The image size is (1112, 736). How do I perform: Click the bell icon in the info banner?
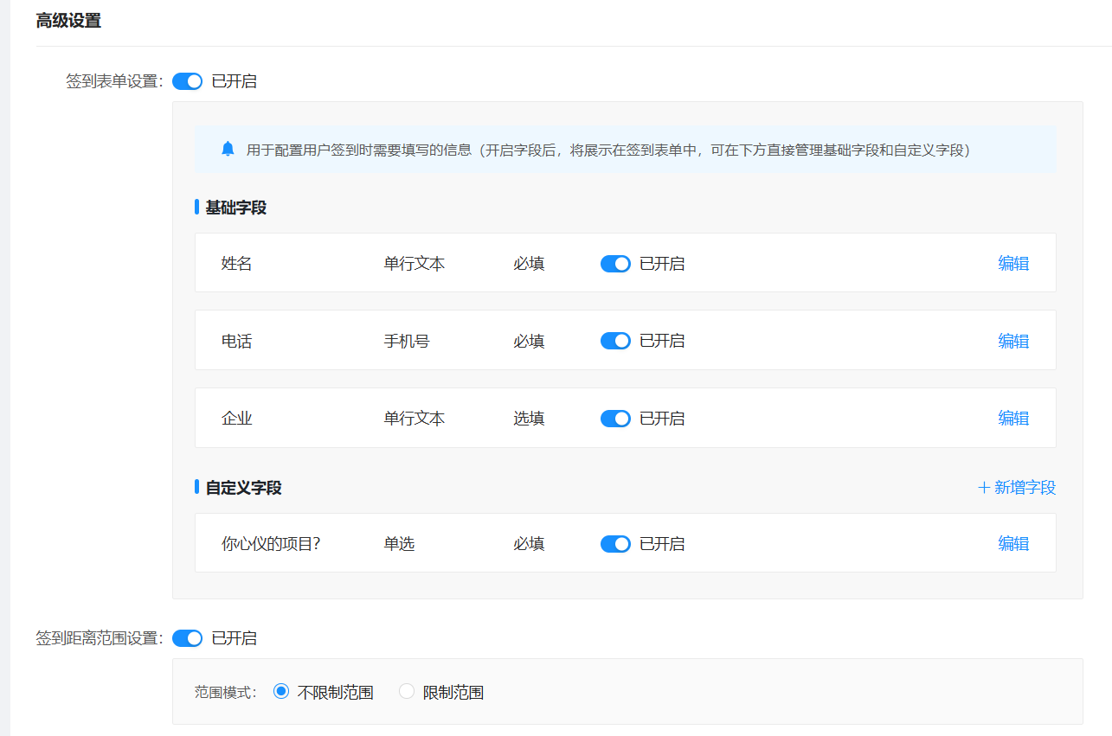pos(228,149)
